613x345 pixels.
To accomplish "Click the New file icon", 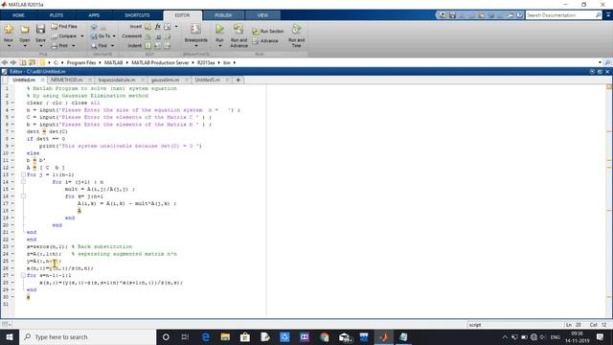I will tap(9, 30).
